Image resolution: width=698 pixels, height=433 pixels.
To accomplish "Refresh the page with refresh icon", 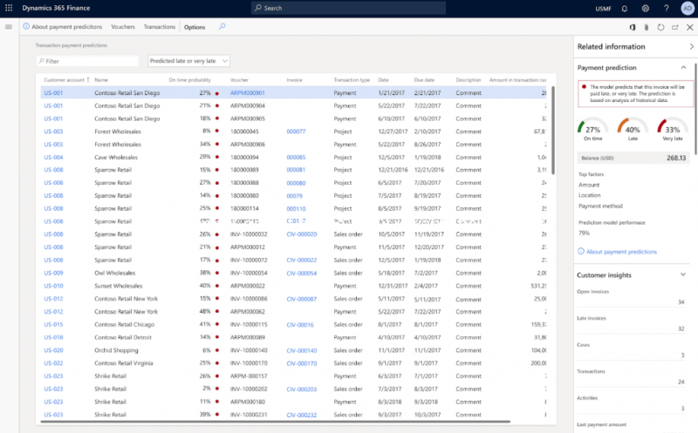I will point(660,27).
